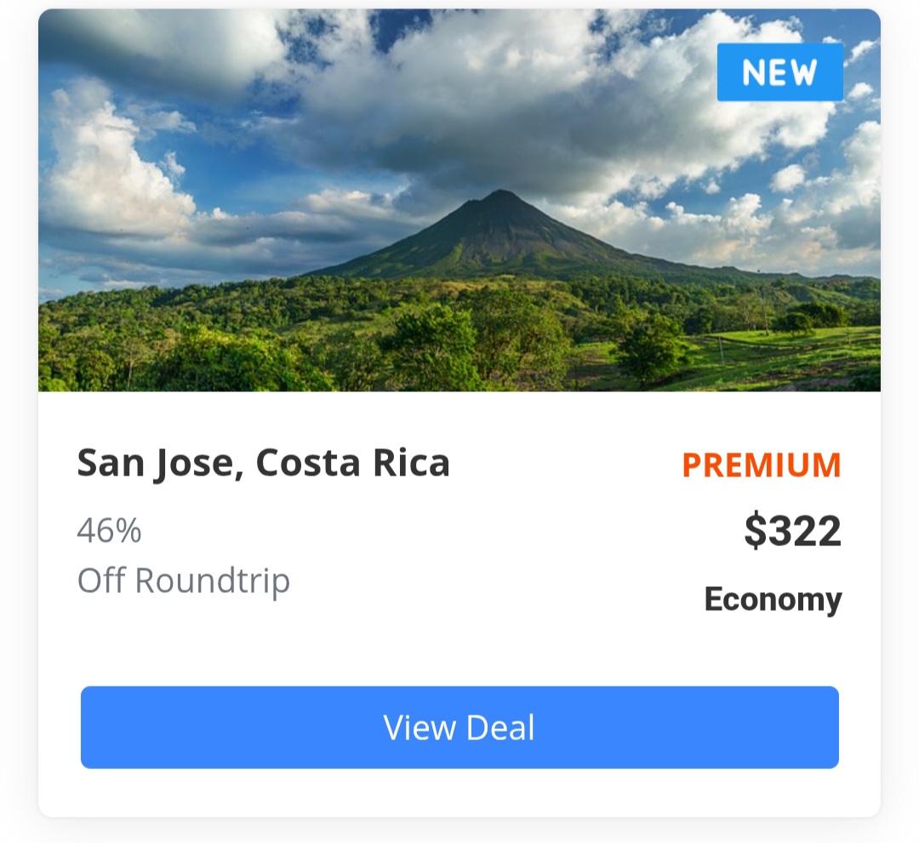Image resolution: width=919 pixels, height=843 pixels.
Task: Open the San Jose, Costa Rica title
Action: pyautogui.click(x=263, y=464)
